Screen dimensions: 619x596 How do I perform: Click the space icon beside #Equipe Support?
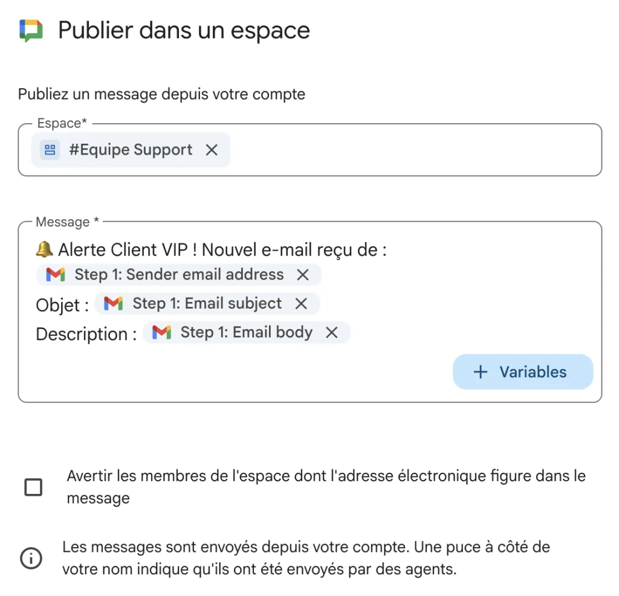50,150
